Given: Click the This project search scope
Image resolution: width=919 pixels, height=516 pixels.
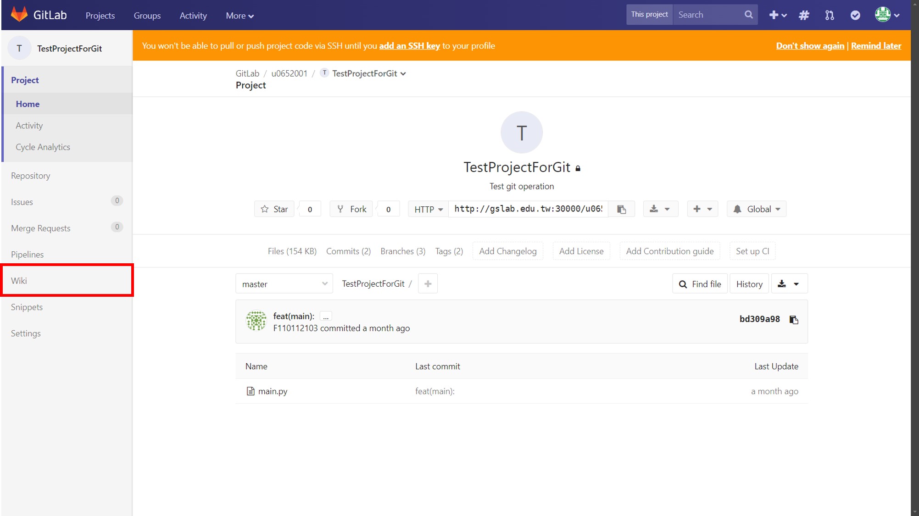Looking at the screenshot, I should pyautogui.click(x=649, y=14).
